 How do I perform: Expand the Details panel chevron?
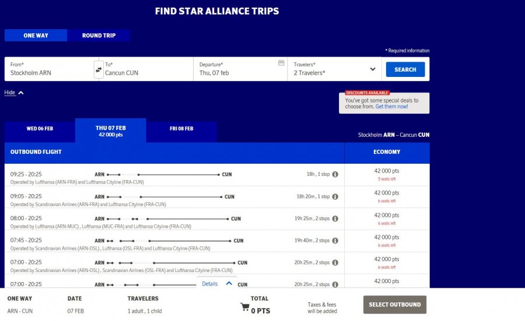pyautogui.click(x=229, y=284)
